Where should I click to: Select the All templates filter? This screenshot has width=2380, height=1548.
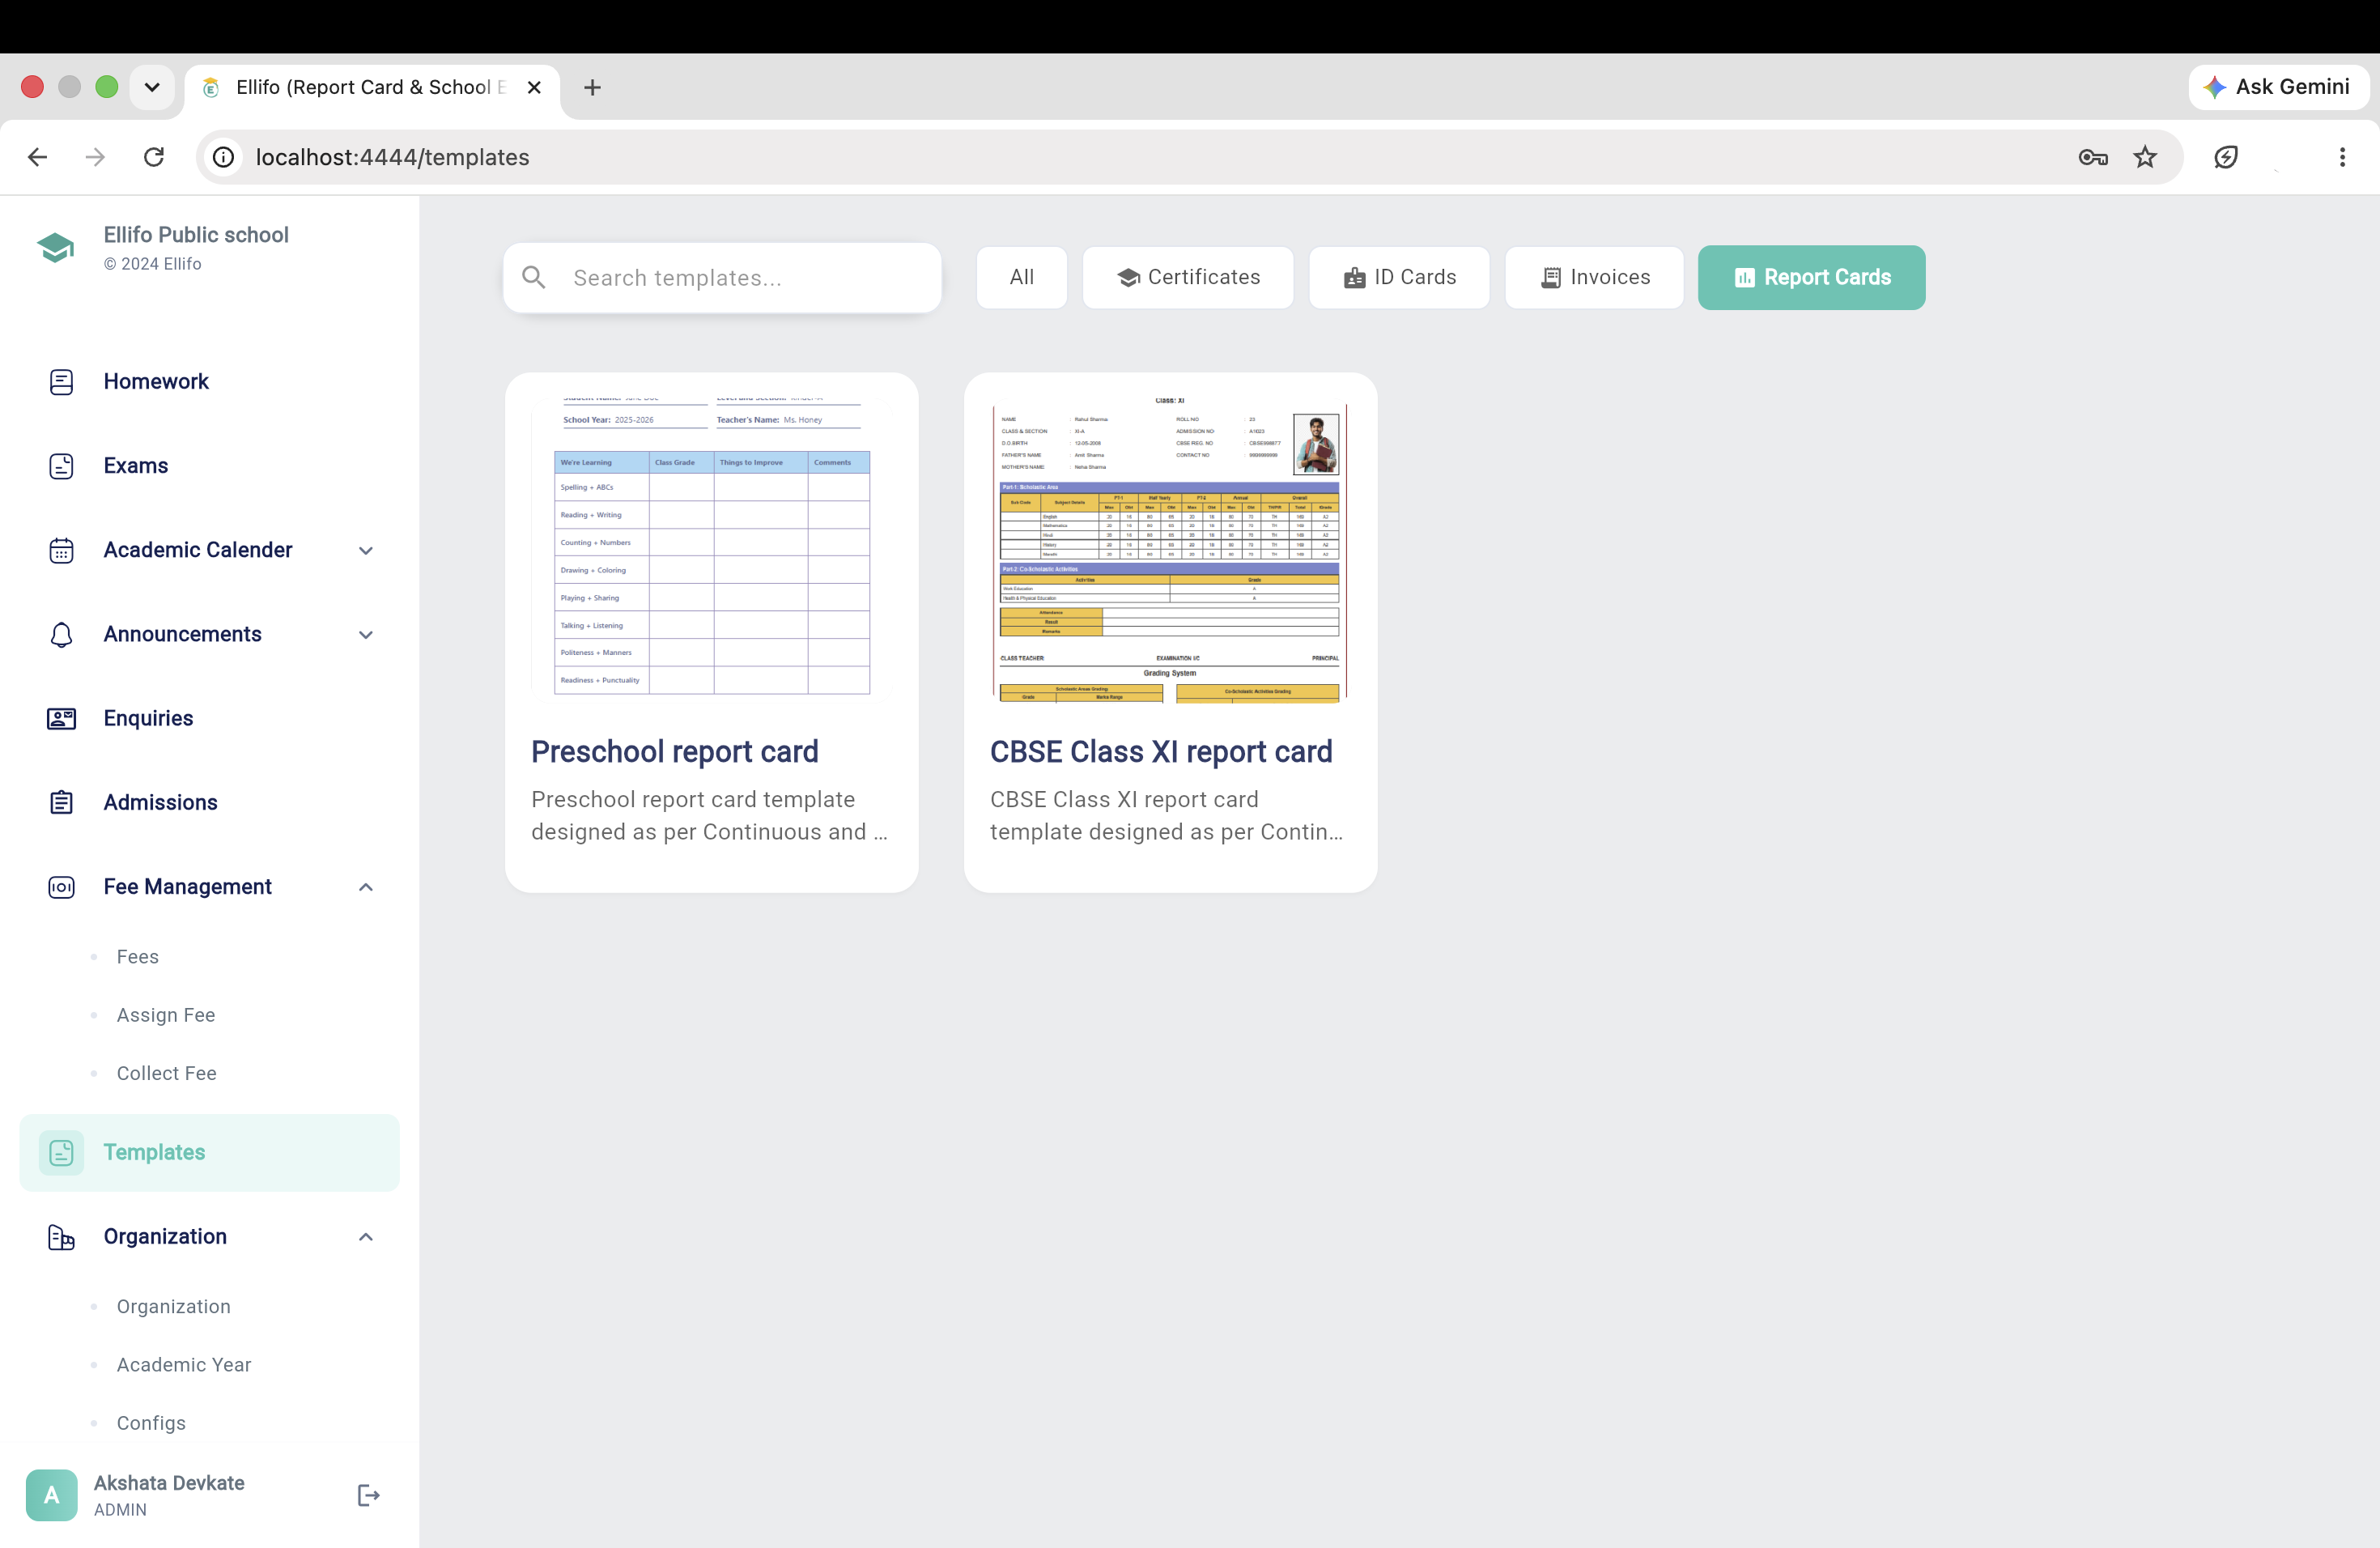[x=1021, y=277]
